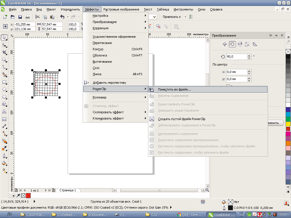This screenshot has width=291, height=218.
Task: Select the Shape edit tool
Action: click(x=4, y=45)
